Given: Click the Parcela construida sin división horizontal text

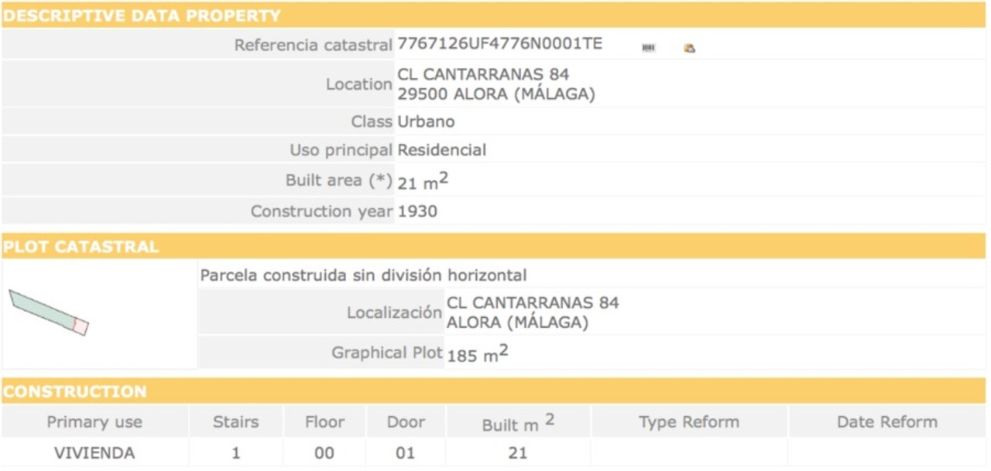Looking at the screenshot, I should (x=363, y=275).
